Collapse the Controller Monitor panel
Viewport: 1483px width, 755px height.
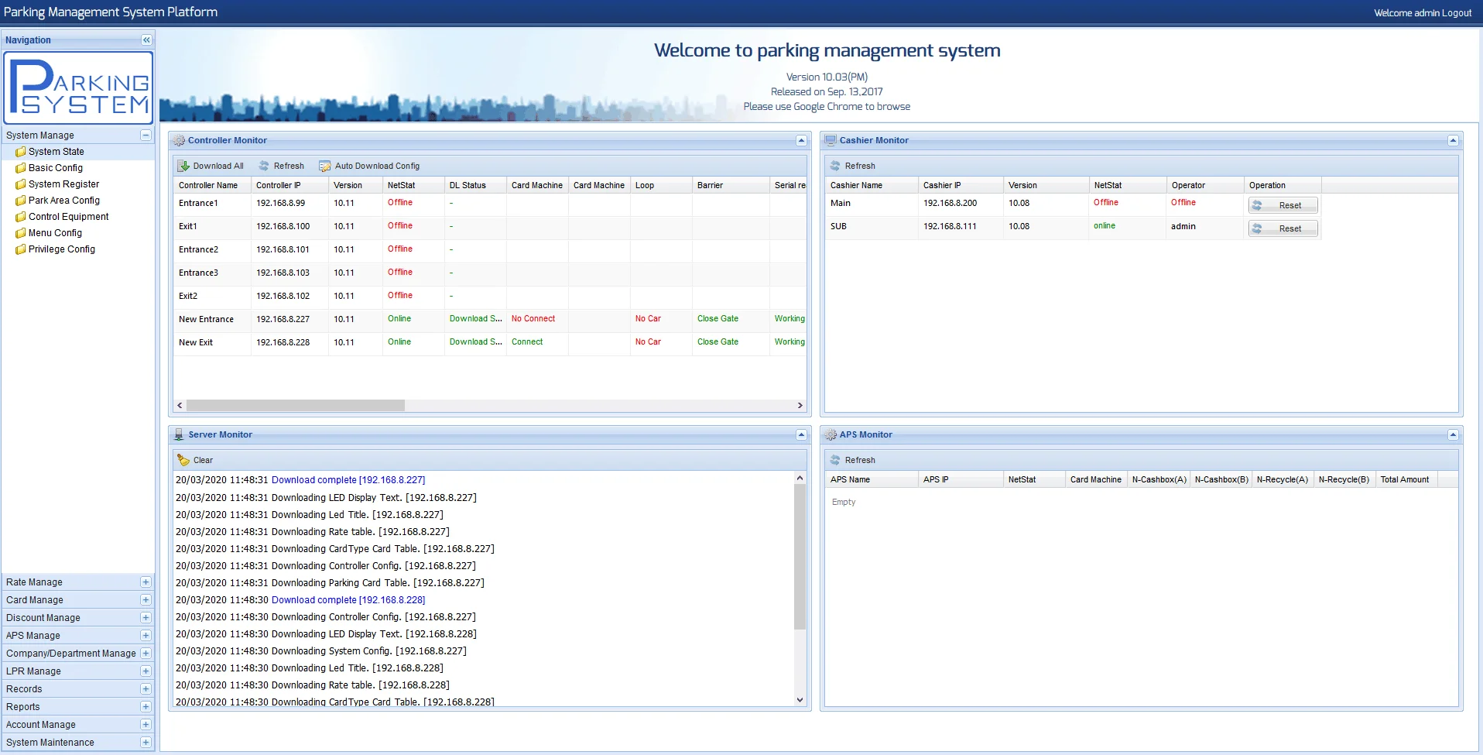coord(801,140)
